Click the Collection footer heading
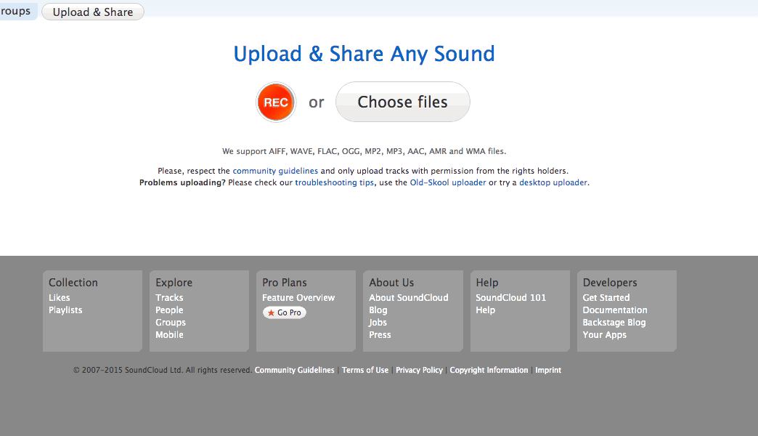 tap(73, 283)
